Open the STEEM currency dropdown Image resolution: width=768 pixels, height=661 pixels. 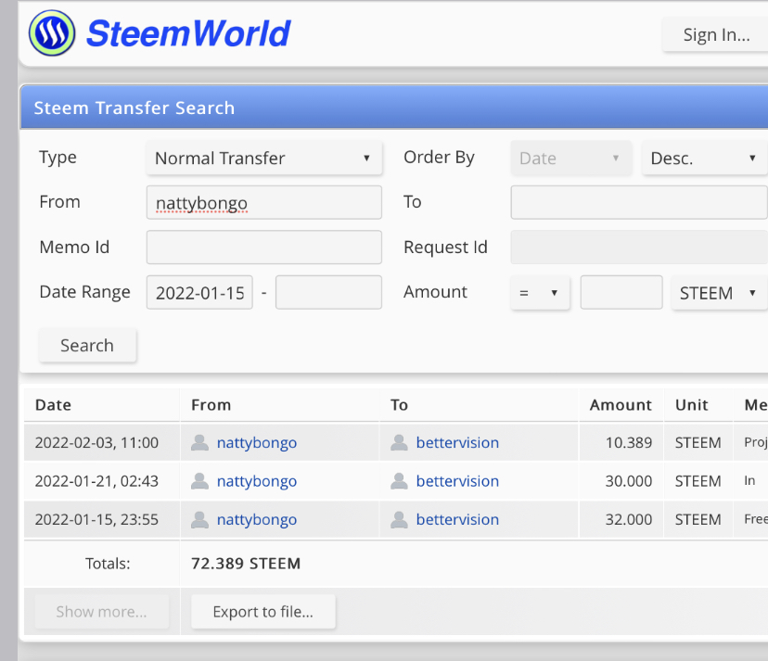click(720, 292)
